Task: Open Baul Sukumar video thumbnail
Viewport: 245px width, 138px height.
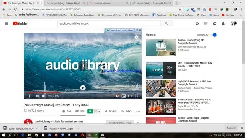Action: pyautogui.click(x=161, y=107)
